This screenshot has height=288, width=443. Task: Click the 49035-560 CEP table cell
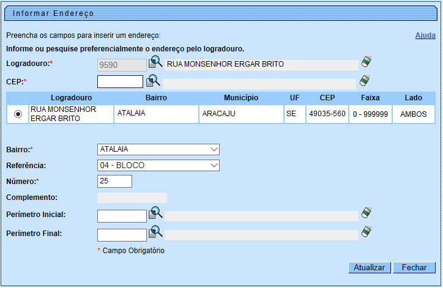(x=327, y=114)
